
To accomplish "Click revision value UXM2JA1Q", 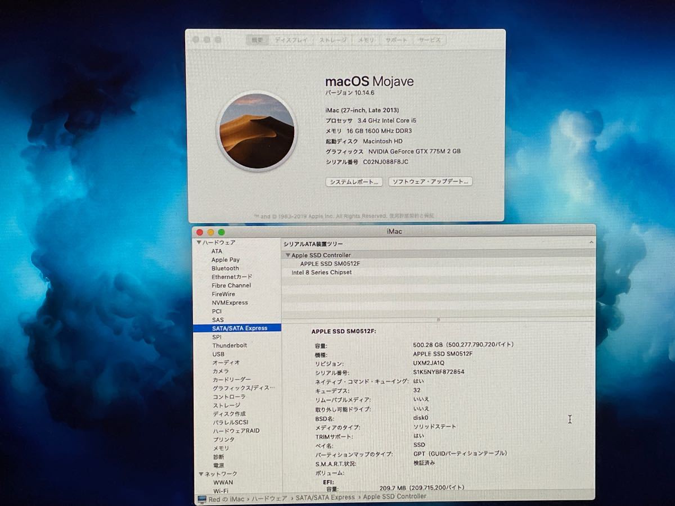I will [x=429, y=363].
